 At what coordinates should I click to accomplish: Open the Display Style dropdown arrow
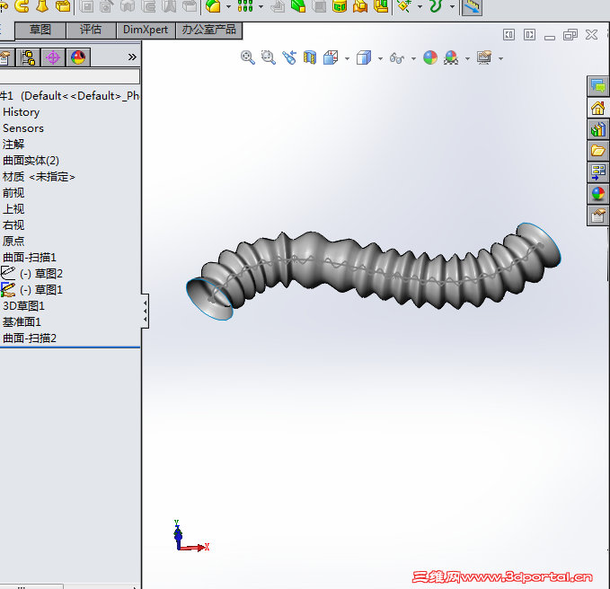point(381,58)
